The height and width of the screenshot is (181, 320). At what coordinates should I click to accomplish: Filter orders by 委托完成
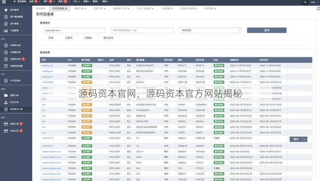point(108,38)
